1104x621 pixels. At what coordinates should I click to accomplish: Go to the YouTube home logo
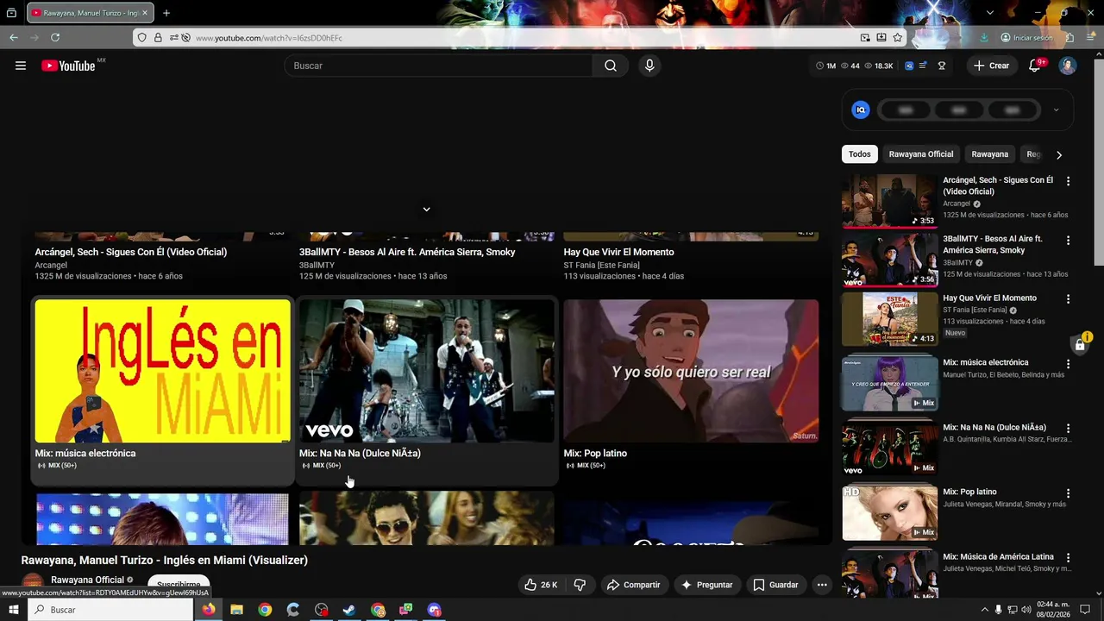pos(68,66)
